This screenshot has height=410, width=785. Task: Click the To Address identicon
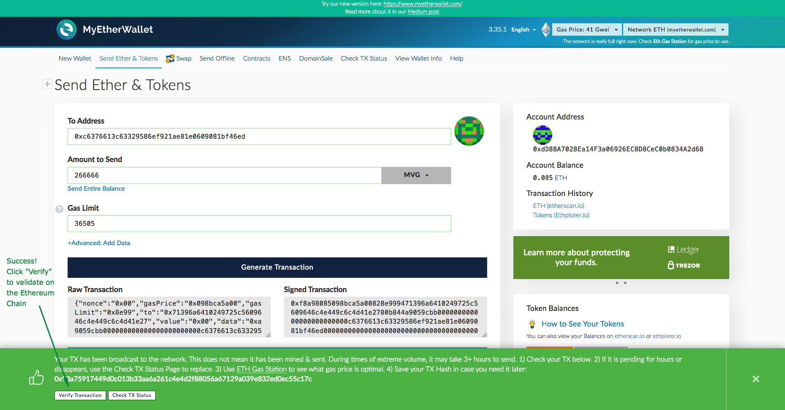coord(469,131)
